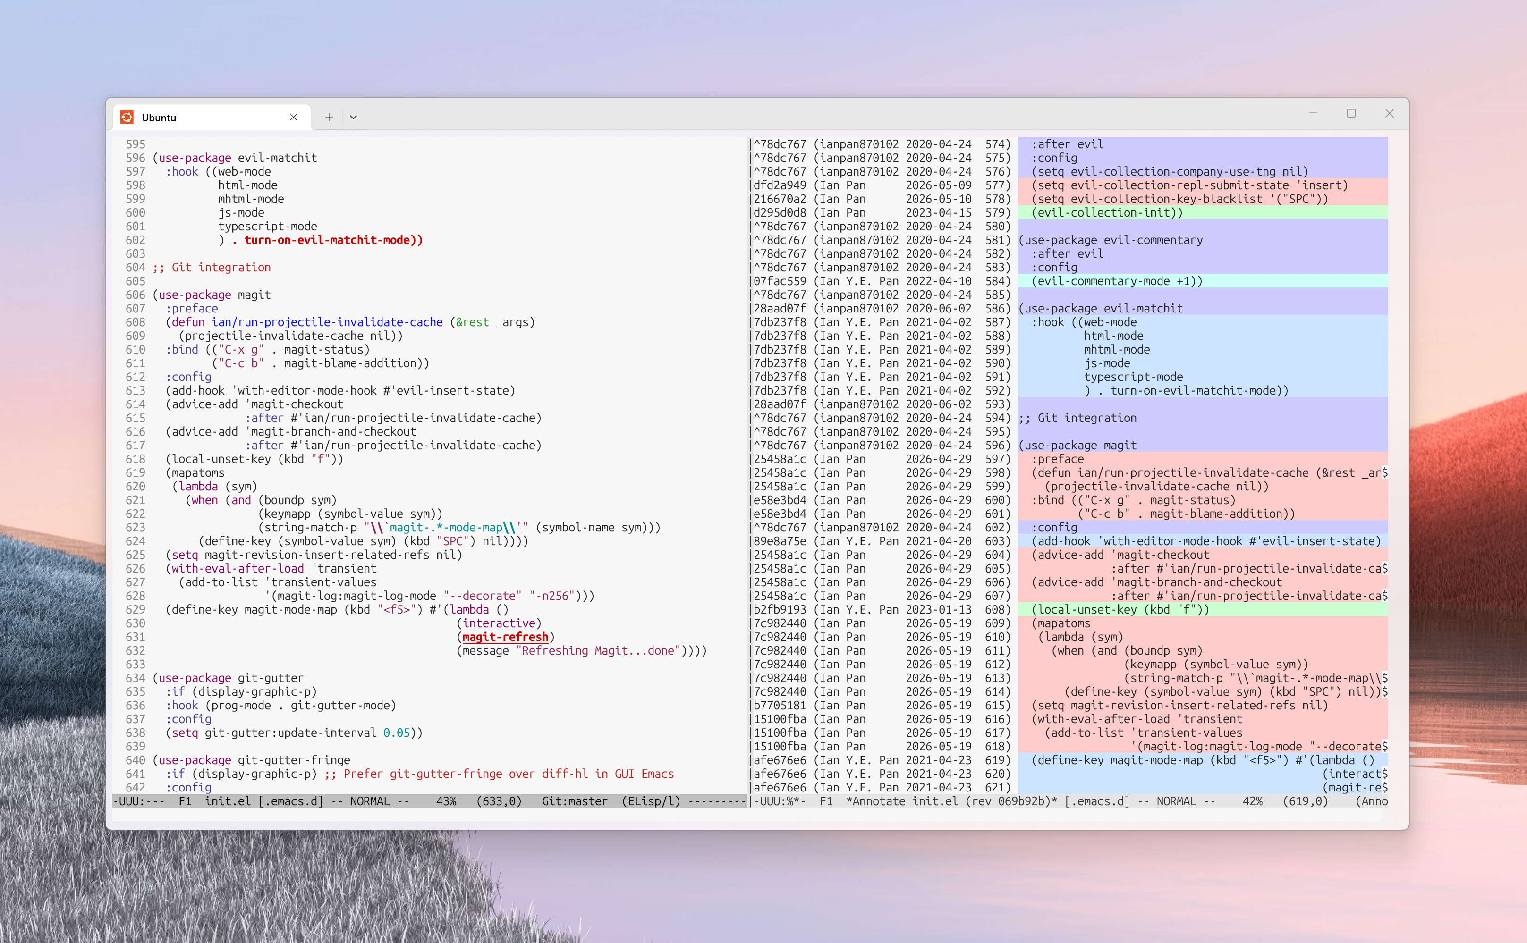Click commit hash 'b7705181' in annotate pane
This screenshot has width=1527, height=943.
point(780,706)
